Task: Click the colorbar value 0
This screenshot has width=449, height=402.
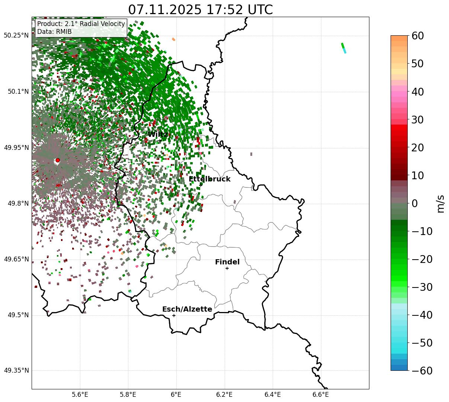Action: (x=414, y=203)
